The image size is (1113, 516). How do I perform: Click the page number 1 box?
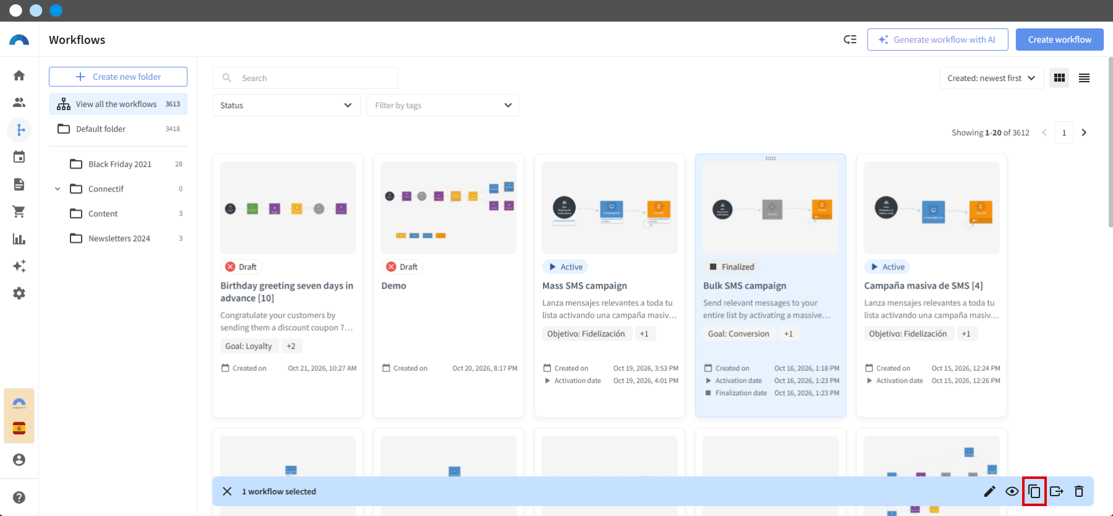tap(1064, 132)
